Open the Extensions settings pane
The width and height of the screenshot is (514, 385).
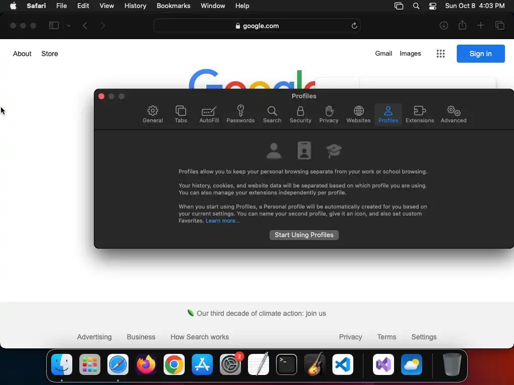point(420,114)
